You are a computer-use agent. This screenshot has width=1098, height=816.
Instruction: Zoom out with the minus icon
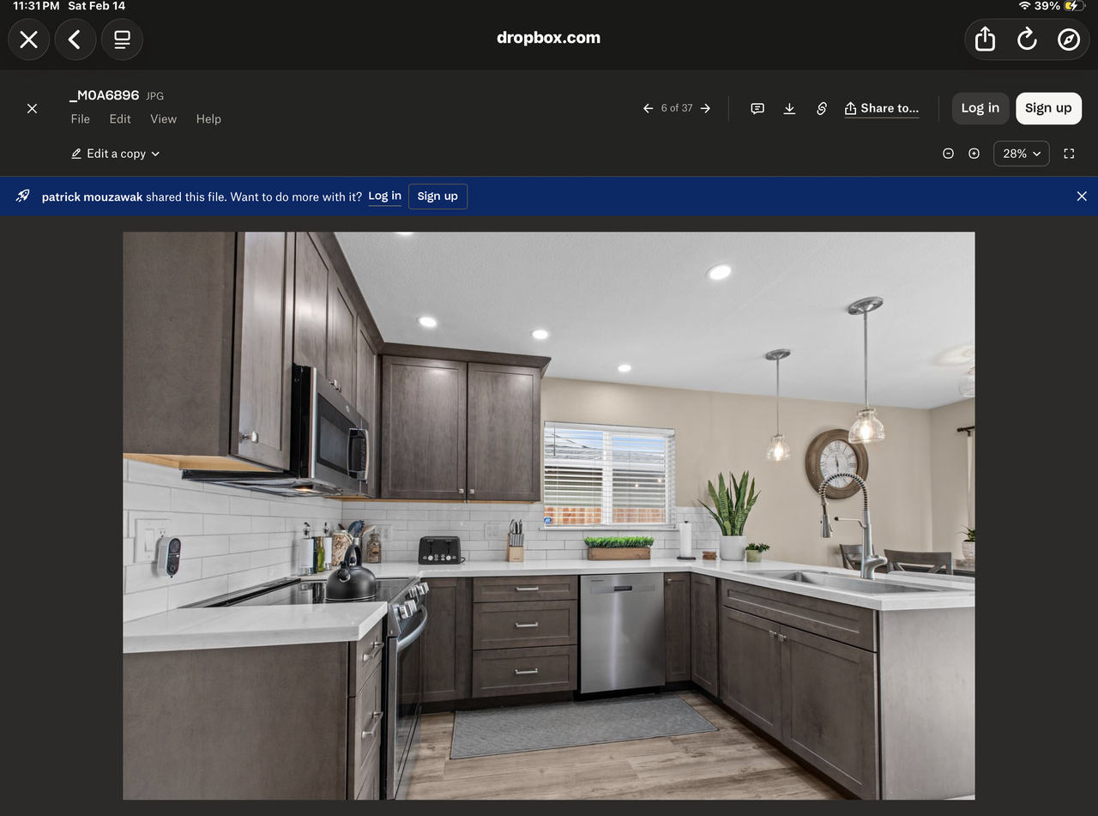point(948,154)
